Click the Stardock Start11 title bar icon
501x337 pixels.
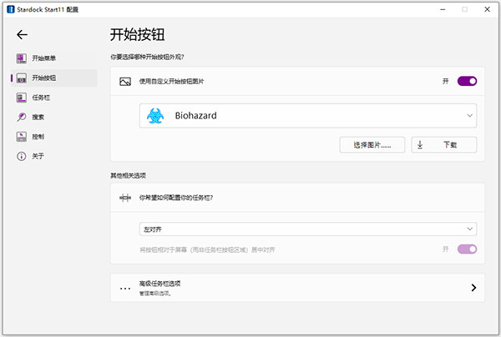(x=8, y=8)
